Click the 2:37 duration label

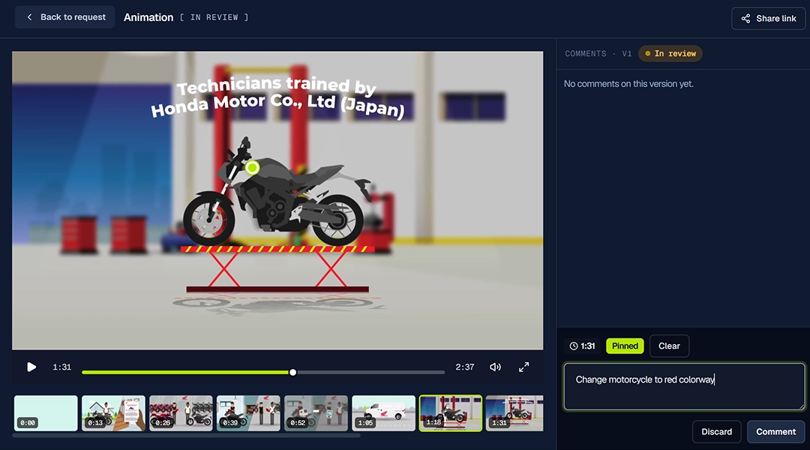[x=464, y=367]
